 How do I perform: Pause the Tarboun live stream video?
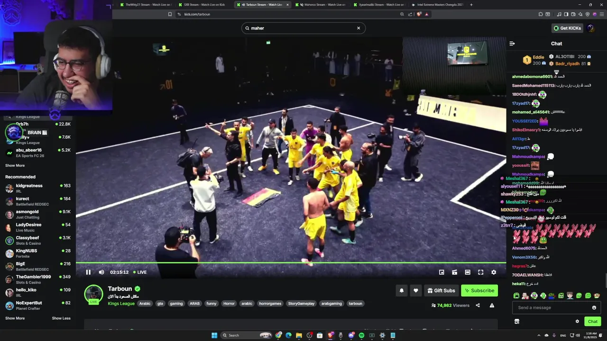[x=88, y=272]
